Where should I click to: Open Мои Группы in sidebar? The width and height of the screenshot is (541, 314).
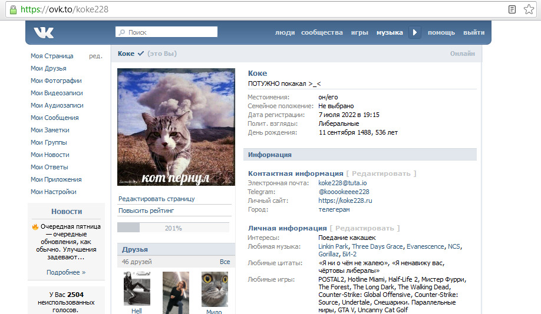[x=49, y=142]
